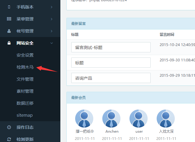
Task: Click the menu management grid icon
Action: pyautogui.click(x=9, y=19)
